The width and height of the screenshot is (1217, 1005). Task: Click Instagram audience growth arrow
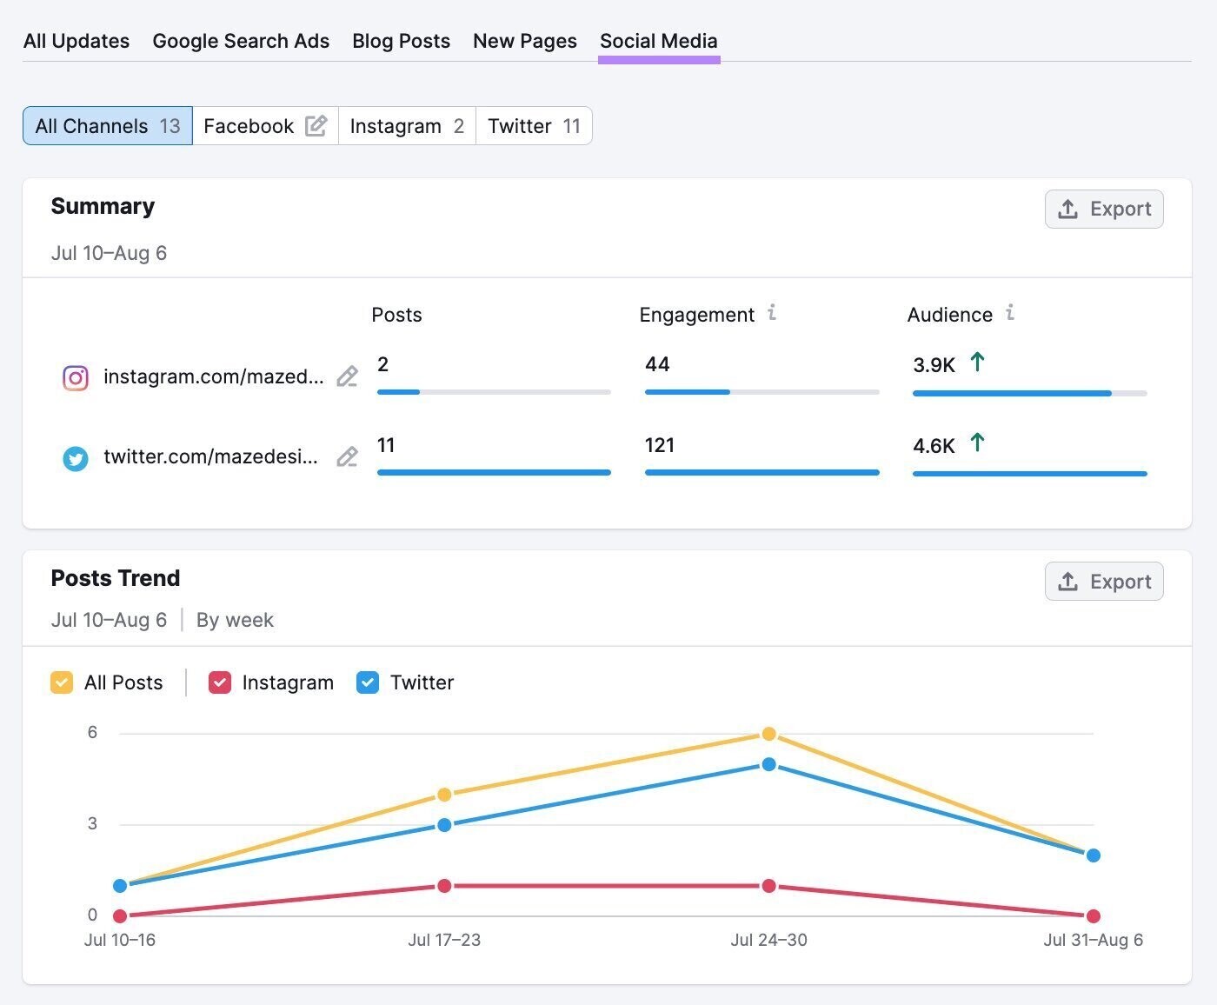pos(977,363)
